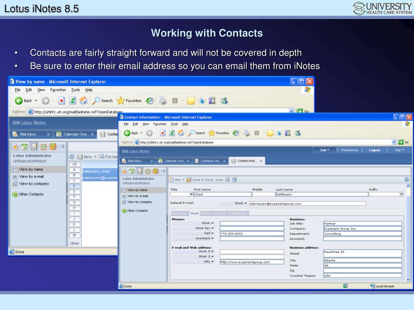Image resolution: width=414 pixels, height=310 pixels.
Task: Open To Do icon in View by name sidebar
Action: [44, 147]
